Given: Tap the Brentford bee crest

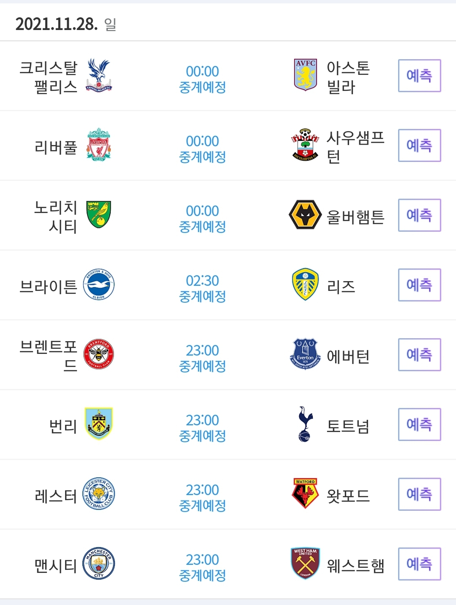Looking at the screenshot, I should pyautogui.click(x=99, y=354).
